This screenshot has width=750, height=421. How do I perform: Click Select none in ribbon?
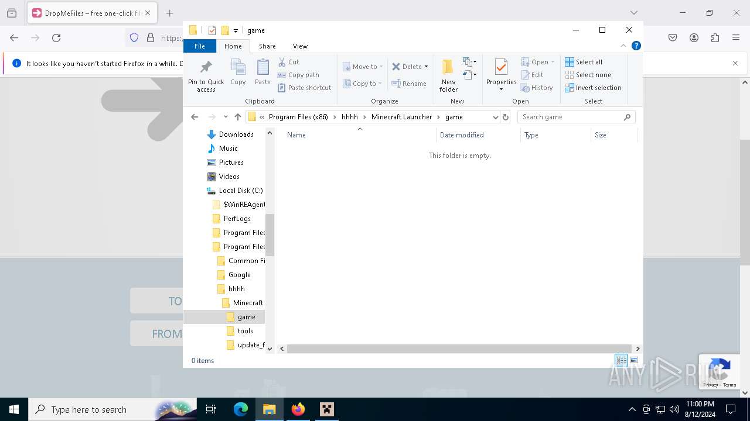coord(588,75)
